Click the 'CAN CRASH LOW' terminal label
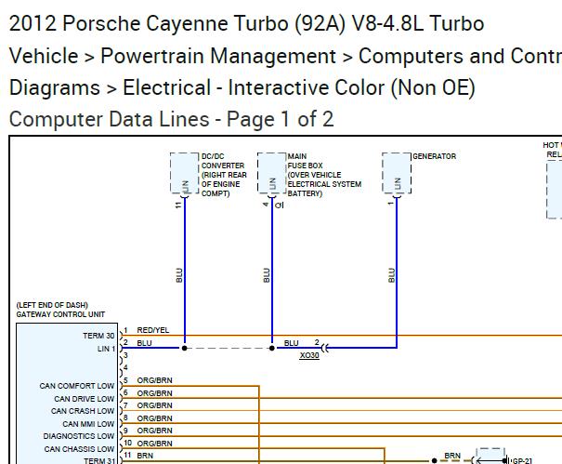Image resolution: width=562 pixels, height=464 pixels. point(83,411)
